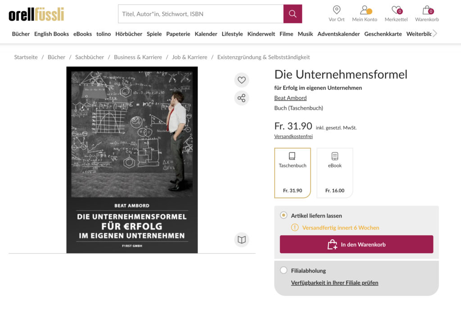Choose the eBook format for Fr. 16.00

pyautogui.click(x=334, y=173)
